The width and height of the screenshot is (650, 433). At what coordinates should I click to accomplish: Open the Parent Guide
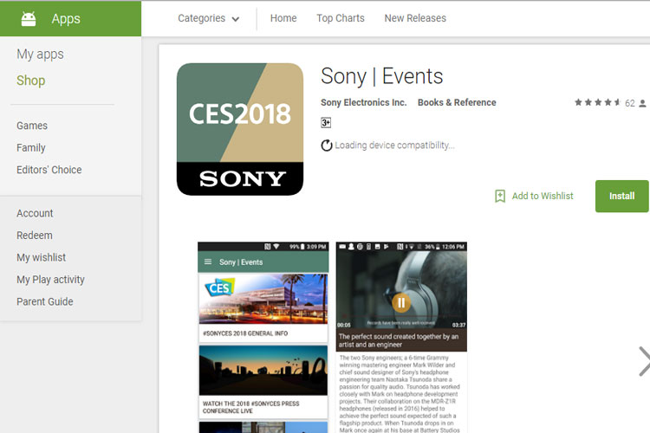[45, 301]
